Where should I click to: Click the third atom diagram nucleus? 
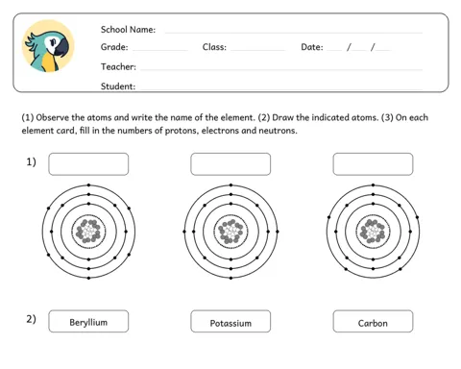click(373, 232)
